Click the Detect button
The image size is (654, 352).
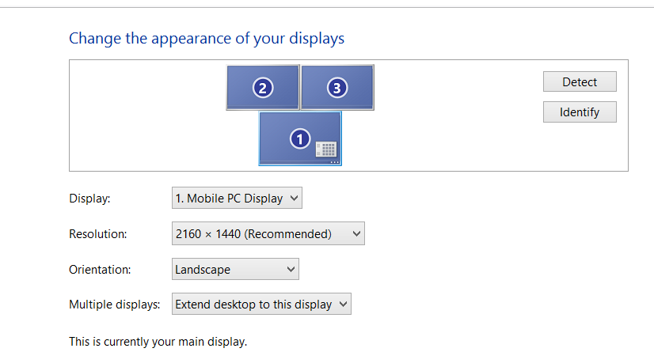pyautogui.click(x=580, y=81)
